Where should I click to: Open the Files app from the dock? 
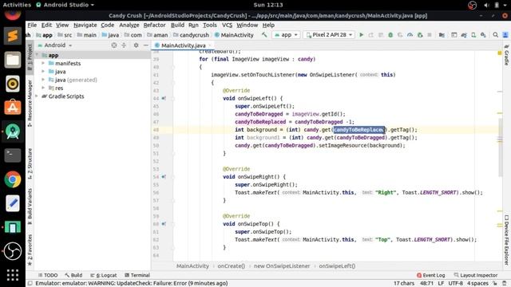[x=13, y=60]
